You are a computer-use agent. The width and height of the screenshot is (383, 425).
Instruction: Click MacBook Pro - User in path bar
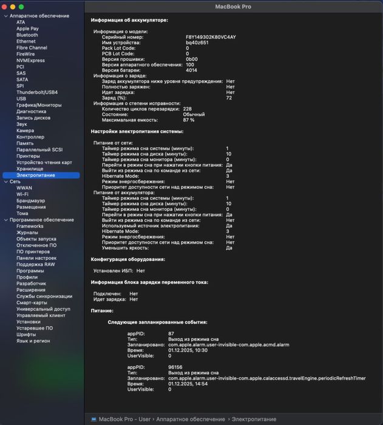pyautogui.click(x=124, y=419)
